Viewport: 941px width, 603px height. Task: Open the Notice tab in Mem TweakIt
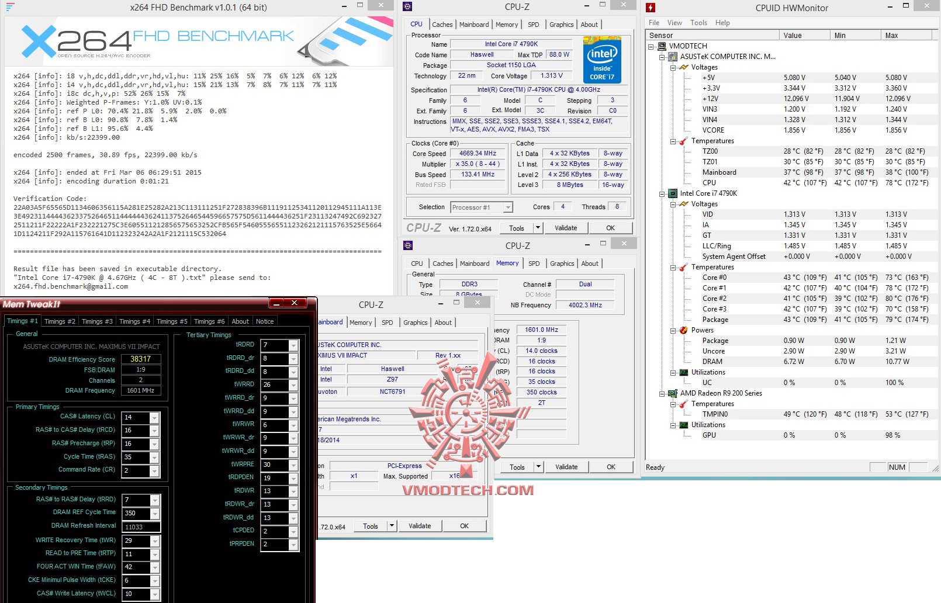(x=265, y=321)
